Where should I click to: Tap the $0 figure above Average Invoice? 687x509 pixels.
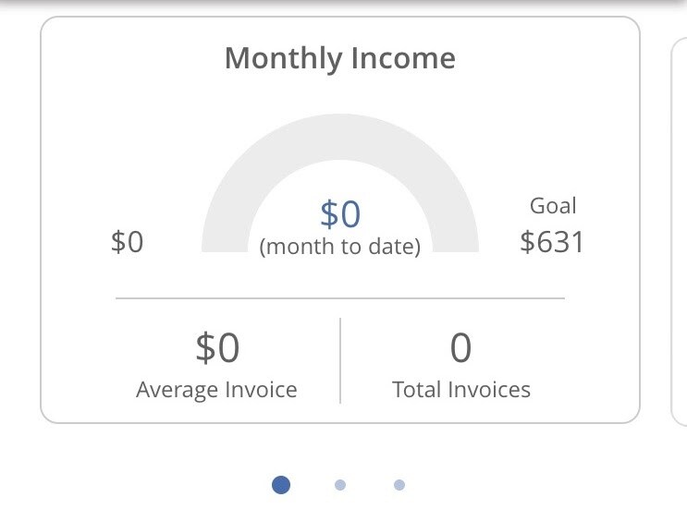click(x=217, y=348)
